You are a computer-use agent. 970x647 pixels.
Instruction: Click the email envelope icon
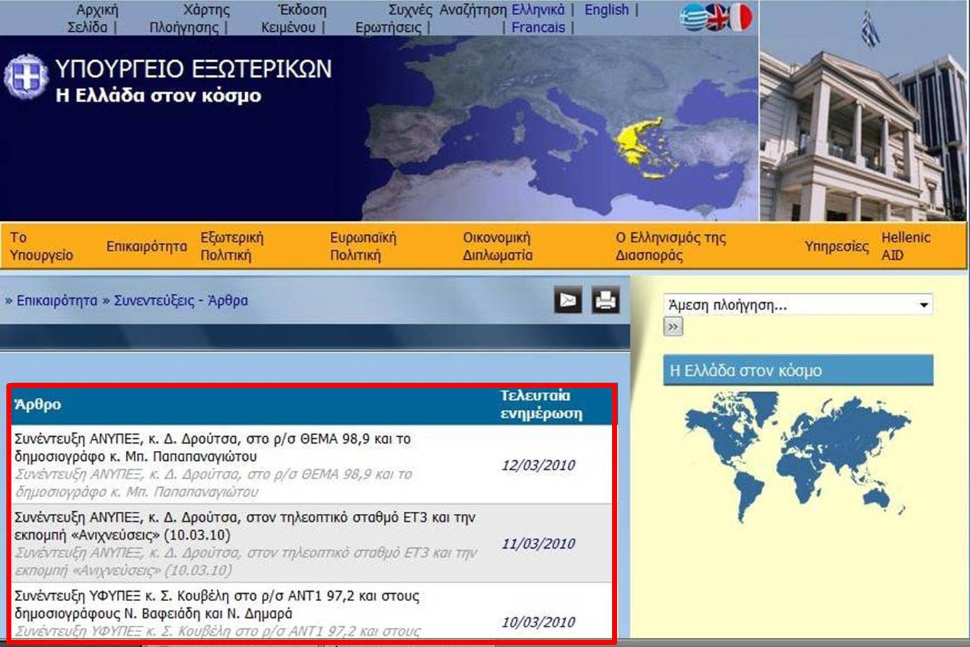click(x=568, y=300)
